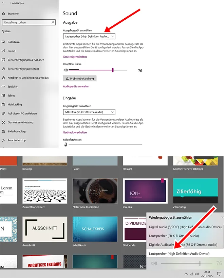
Task: Select Benachrichtigungen & Aktionen in the sidebar
Action: coord(26,60)
